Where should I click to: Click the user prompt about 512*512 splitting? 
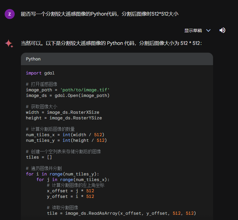click(99, 14)
